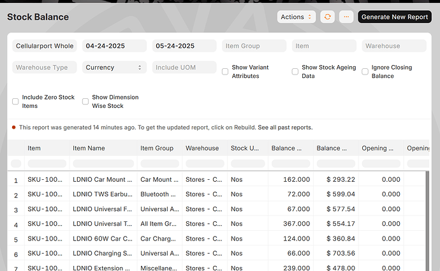Click the Rebuild link

point(244,128)
